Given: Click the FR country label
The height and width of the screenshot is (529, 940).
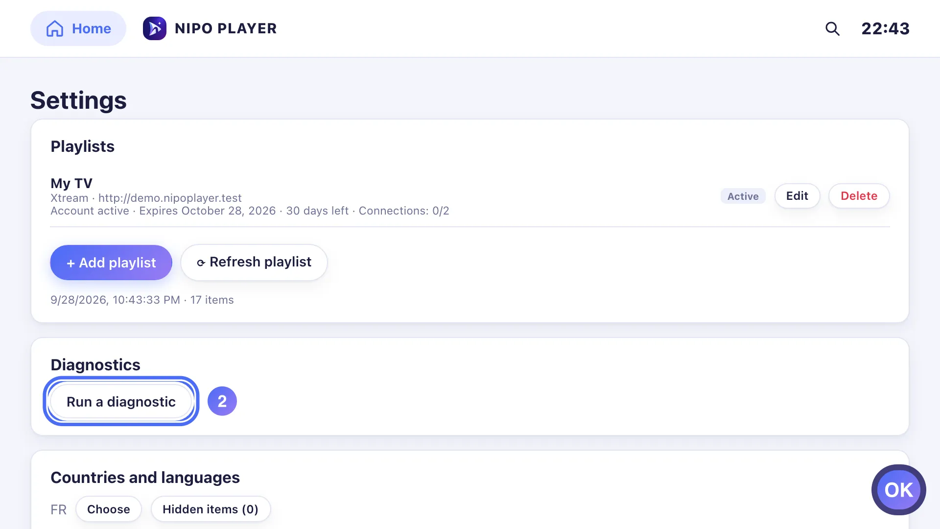Looking at the screenshot, I should (x=58, y=510).
